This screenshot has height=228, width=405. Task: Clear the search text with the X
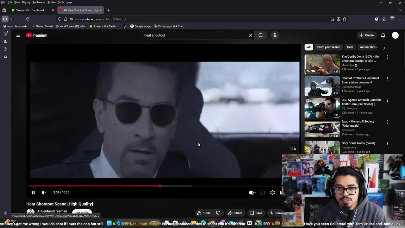coord(251,35)
